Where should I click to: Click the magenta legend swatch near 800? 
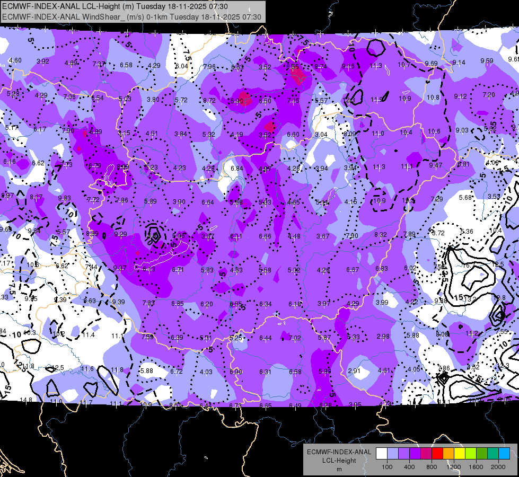(x=426, y=454)
